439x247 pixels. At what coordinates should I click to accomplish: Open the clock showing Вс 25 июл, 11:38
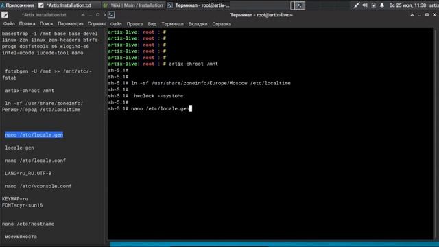click(407, 5)
